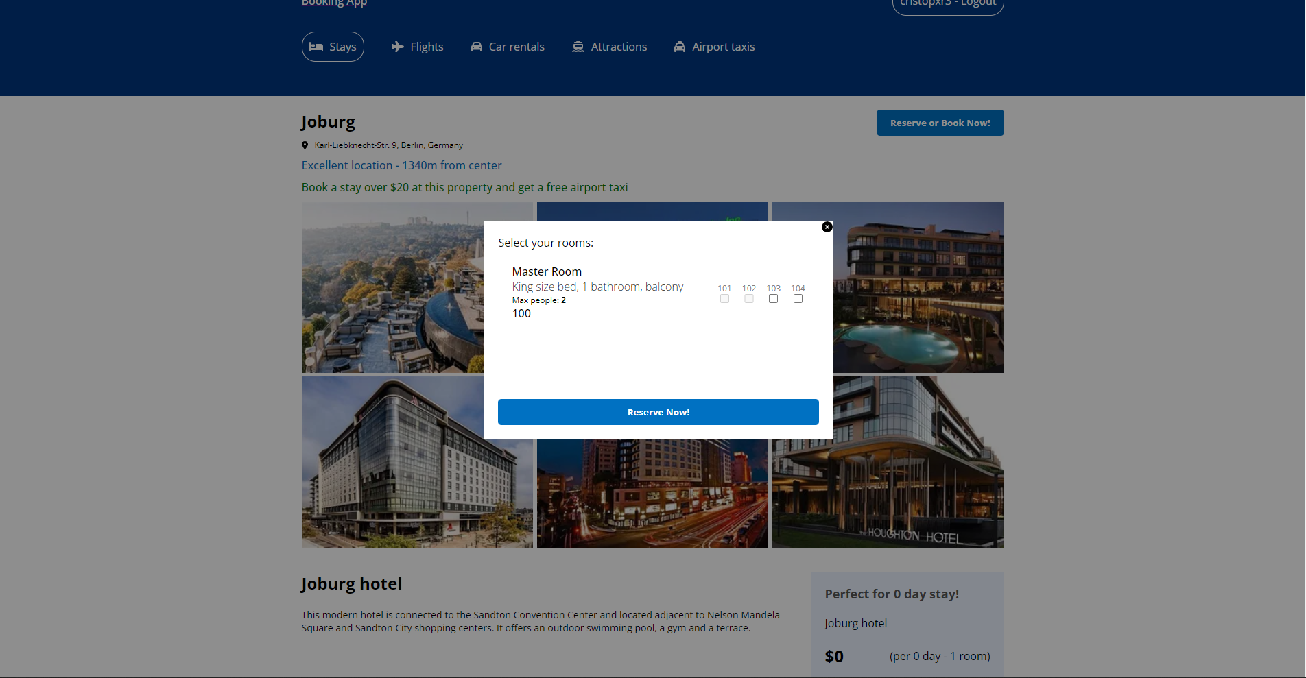Dismiss the room selection popup with the X
The image size is (1306, 678).
click(x=827, y=227)
